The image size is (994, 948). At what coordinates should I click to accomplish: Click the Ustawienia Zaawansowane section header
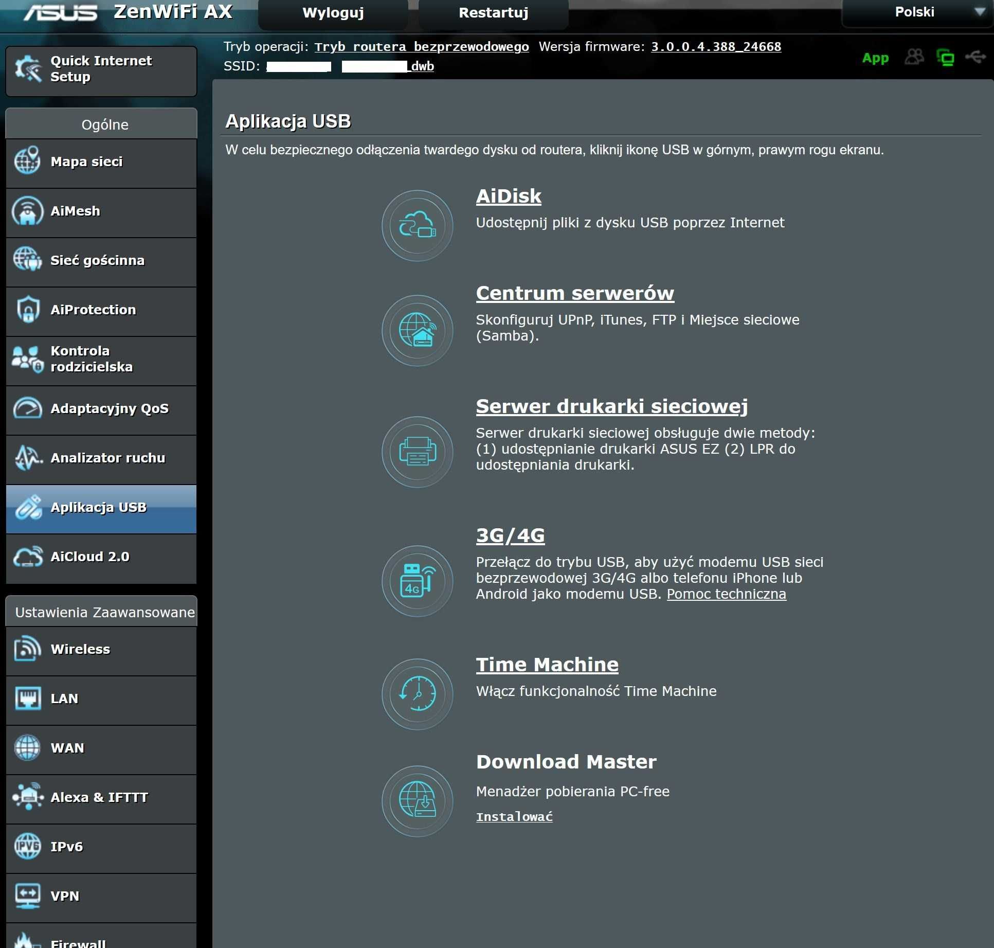click(101, 612)
